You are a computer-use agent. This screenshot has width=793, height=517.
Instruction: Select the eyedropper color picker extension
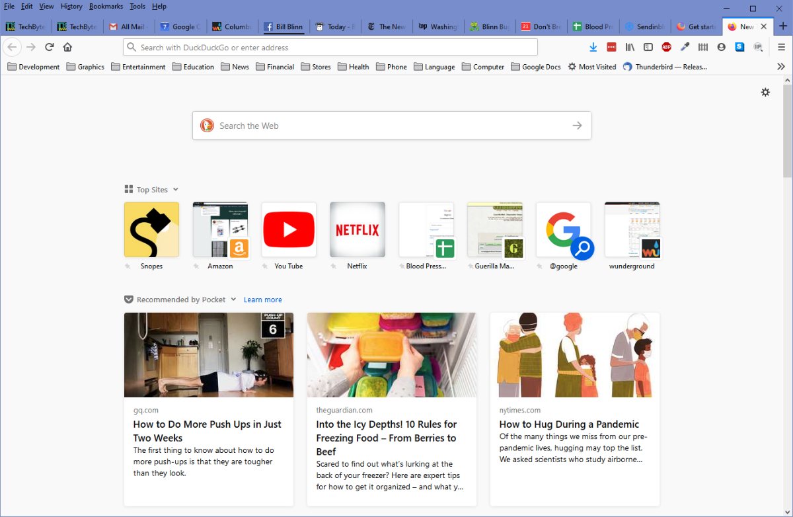[x=685, y=47]
